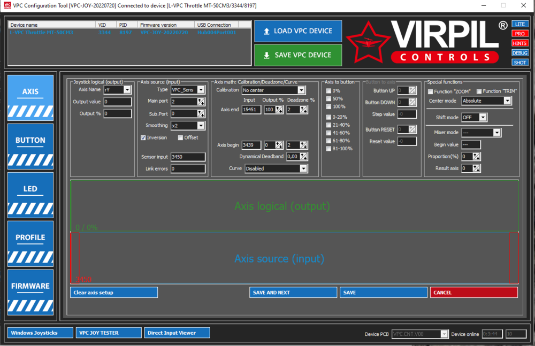Enable the Offset checkbox

[x=180, y=138]
